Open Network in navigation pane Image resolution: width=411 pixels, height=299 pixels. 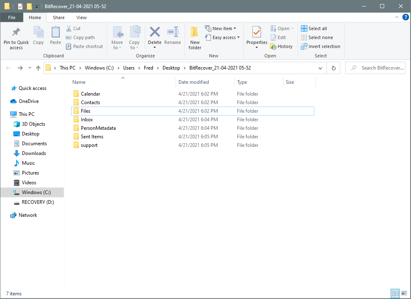tap(24, 215)
